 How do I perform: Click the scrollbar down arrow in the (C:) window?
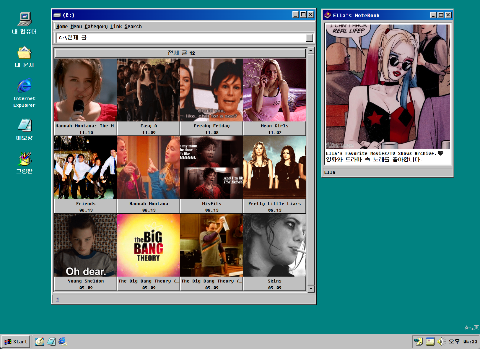coord(311,288)
